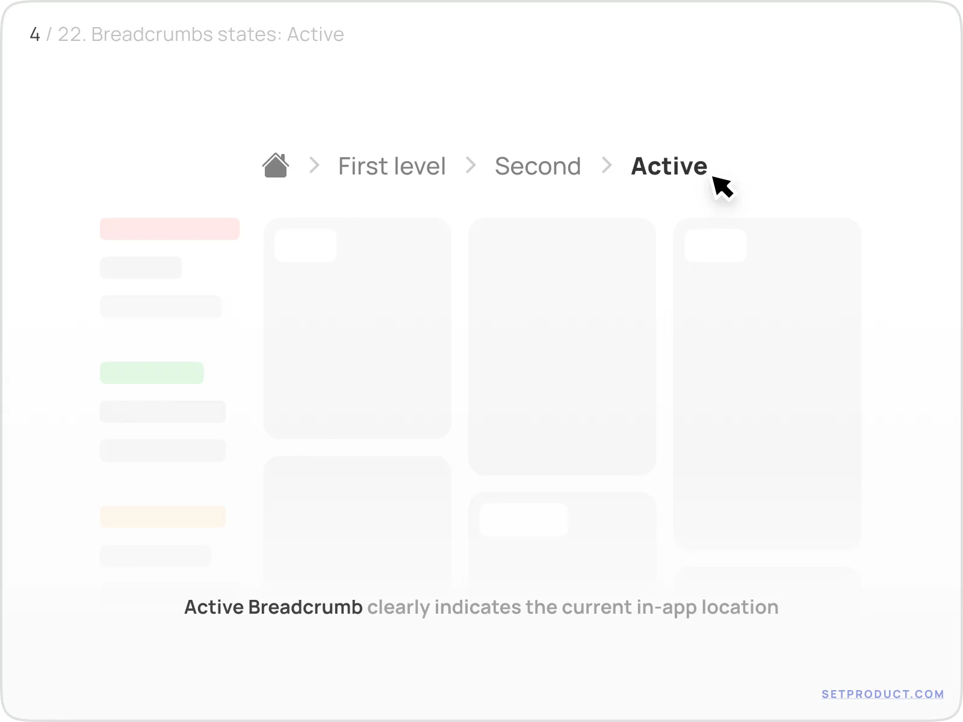This screenshot has width=963, height=722.
Task: Click the caption text Active Breadcrumb
Action: pyautogui.click(x=274, y=607)
